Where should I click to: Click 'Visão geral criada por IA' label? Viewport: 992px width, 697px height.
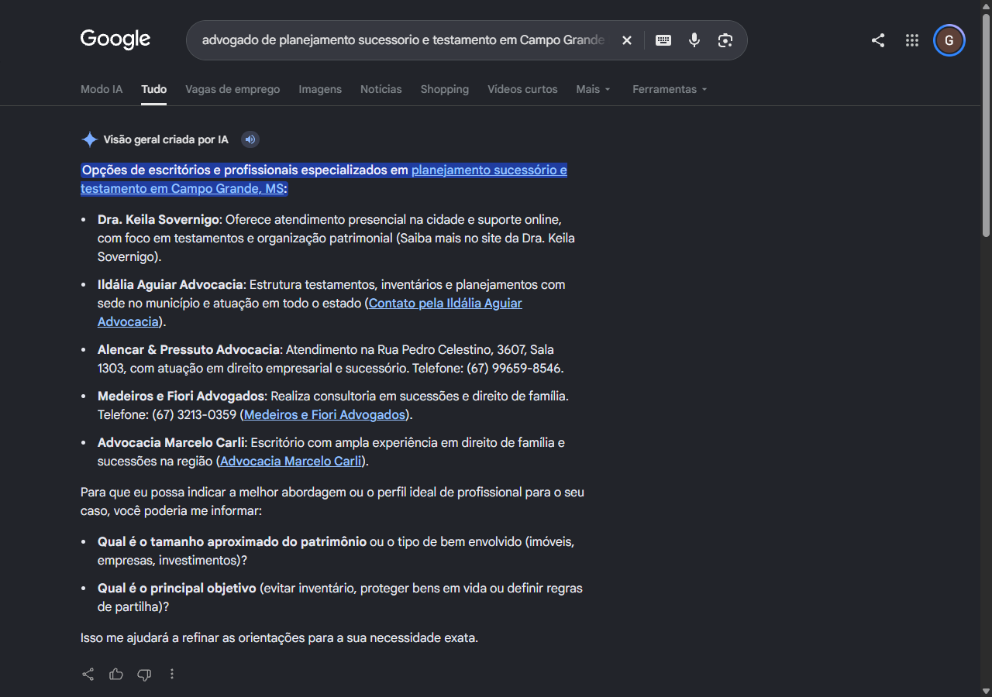(x=166, y=139)
